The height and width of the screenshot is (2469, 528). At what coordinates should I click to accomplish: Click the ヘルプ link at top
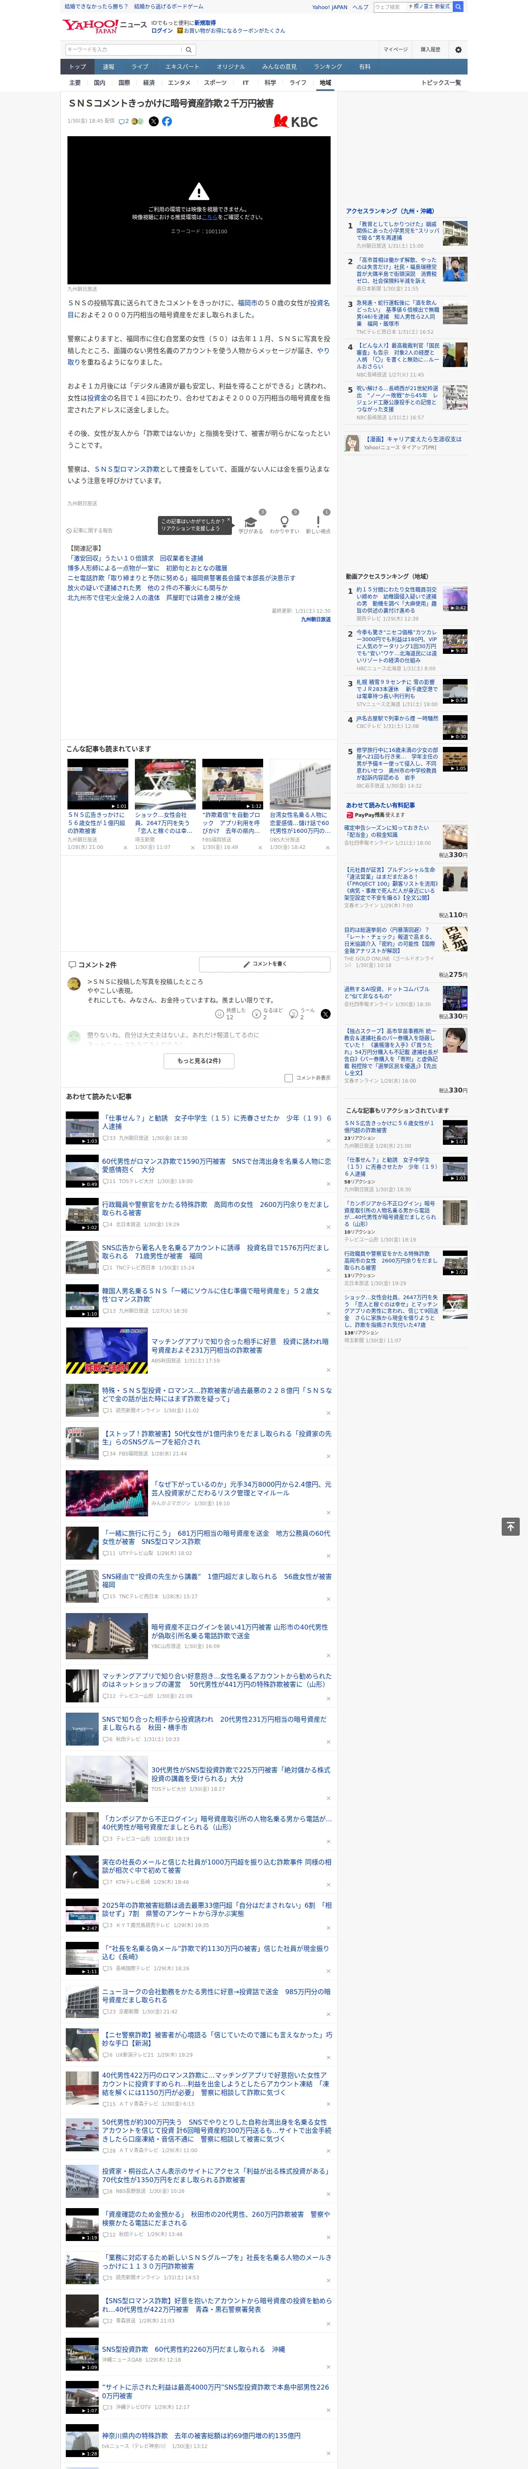[359, 7]
